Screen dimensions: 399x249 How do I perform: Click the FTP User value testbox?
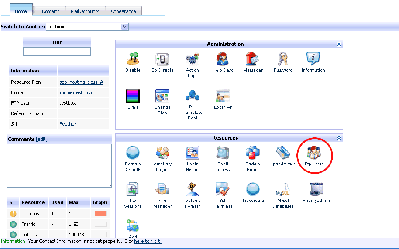(68, 103)
